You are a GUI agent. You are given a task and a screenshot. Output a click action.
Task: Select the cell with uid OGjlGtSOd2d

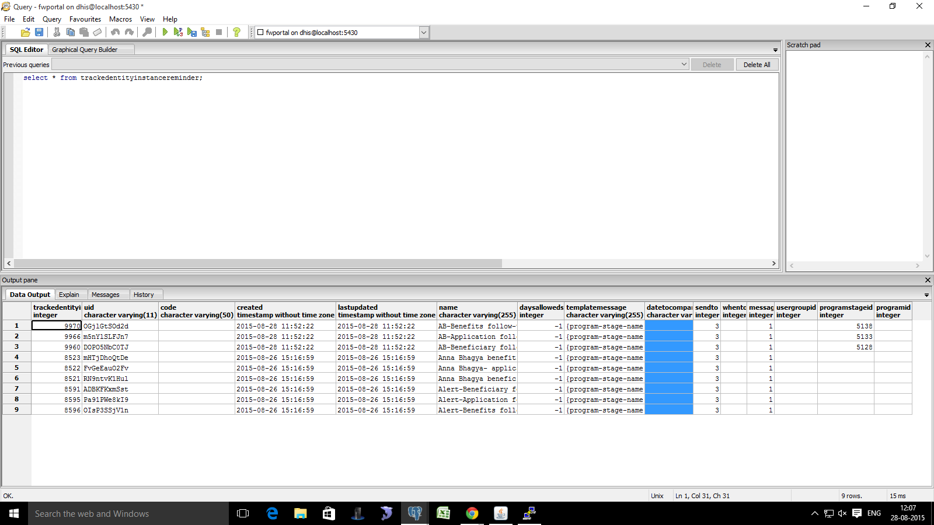pyautogui.click(x=120, y=326)
